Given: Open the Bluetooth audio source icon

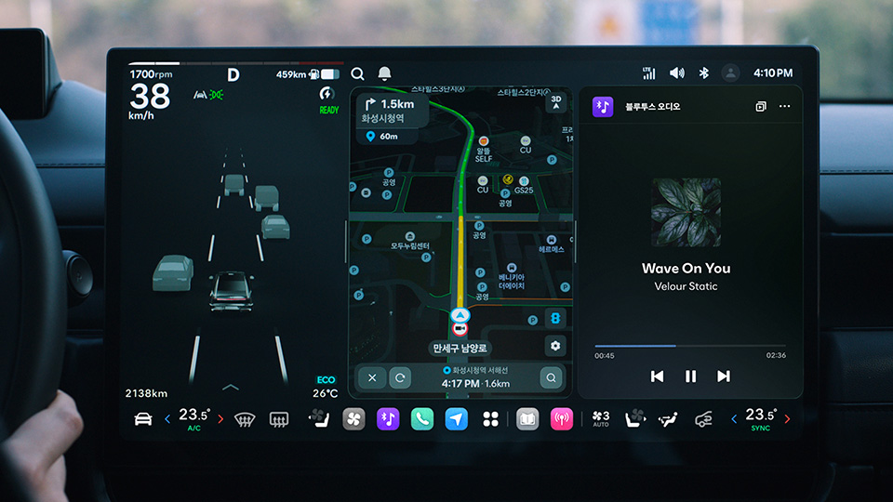Looking at the screenshot, I should tap(603, 106).
